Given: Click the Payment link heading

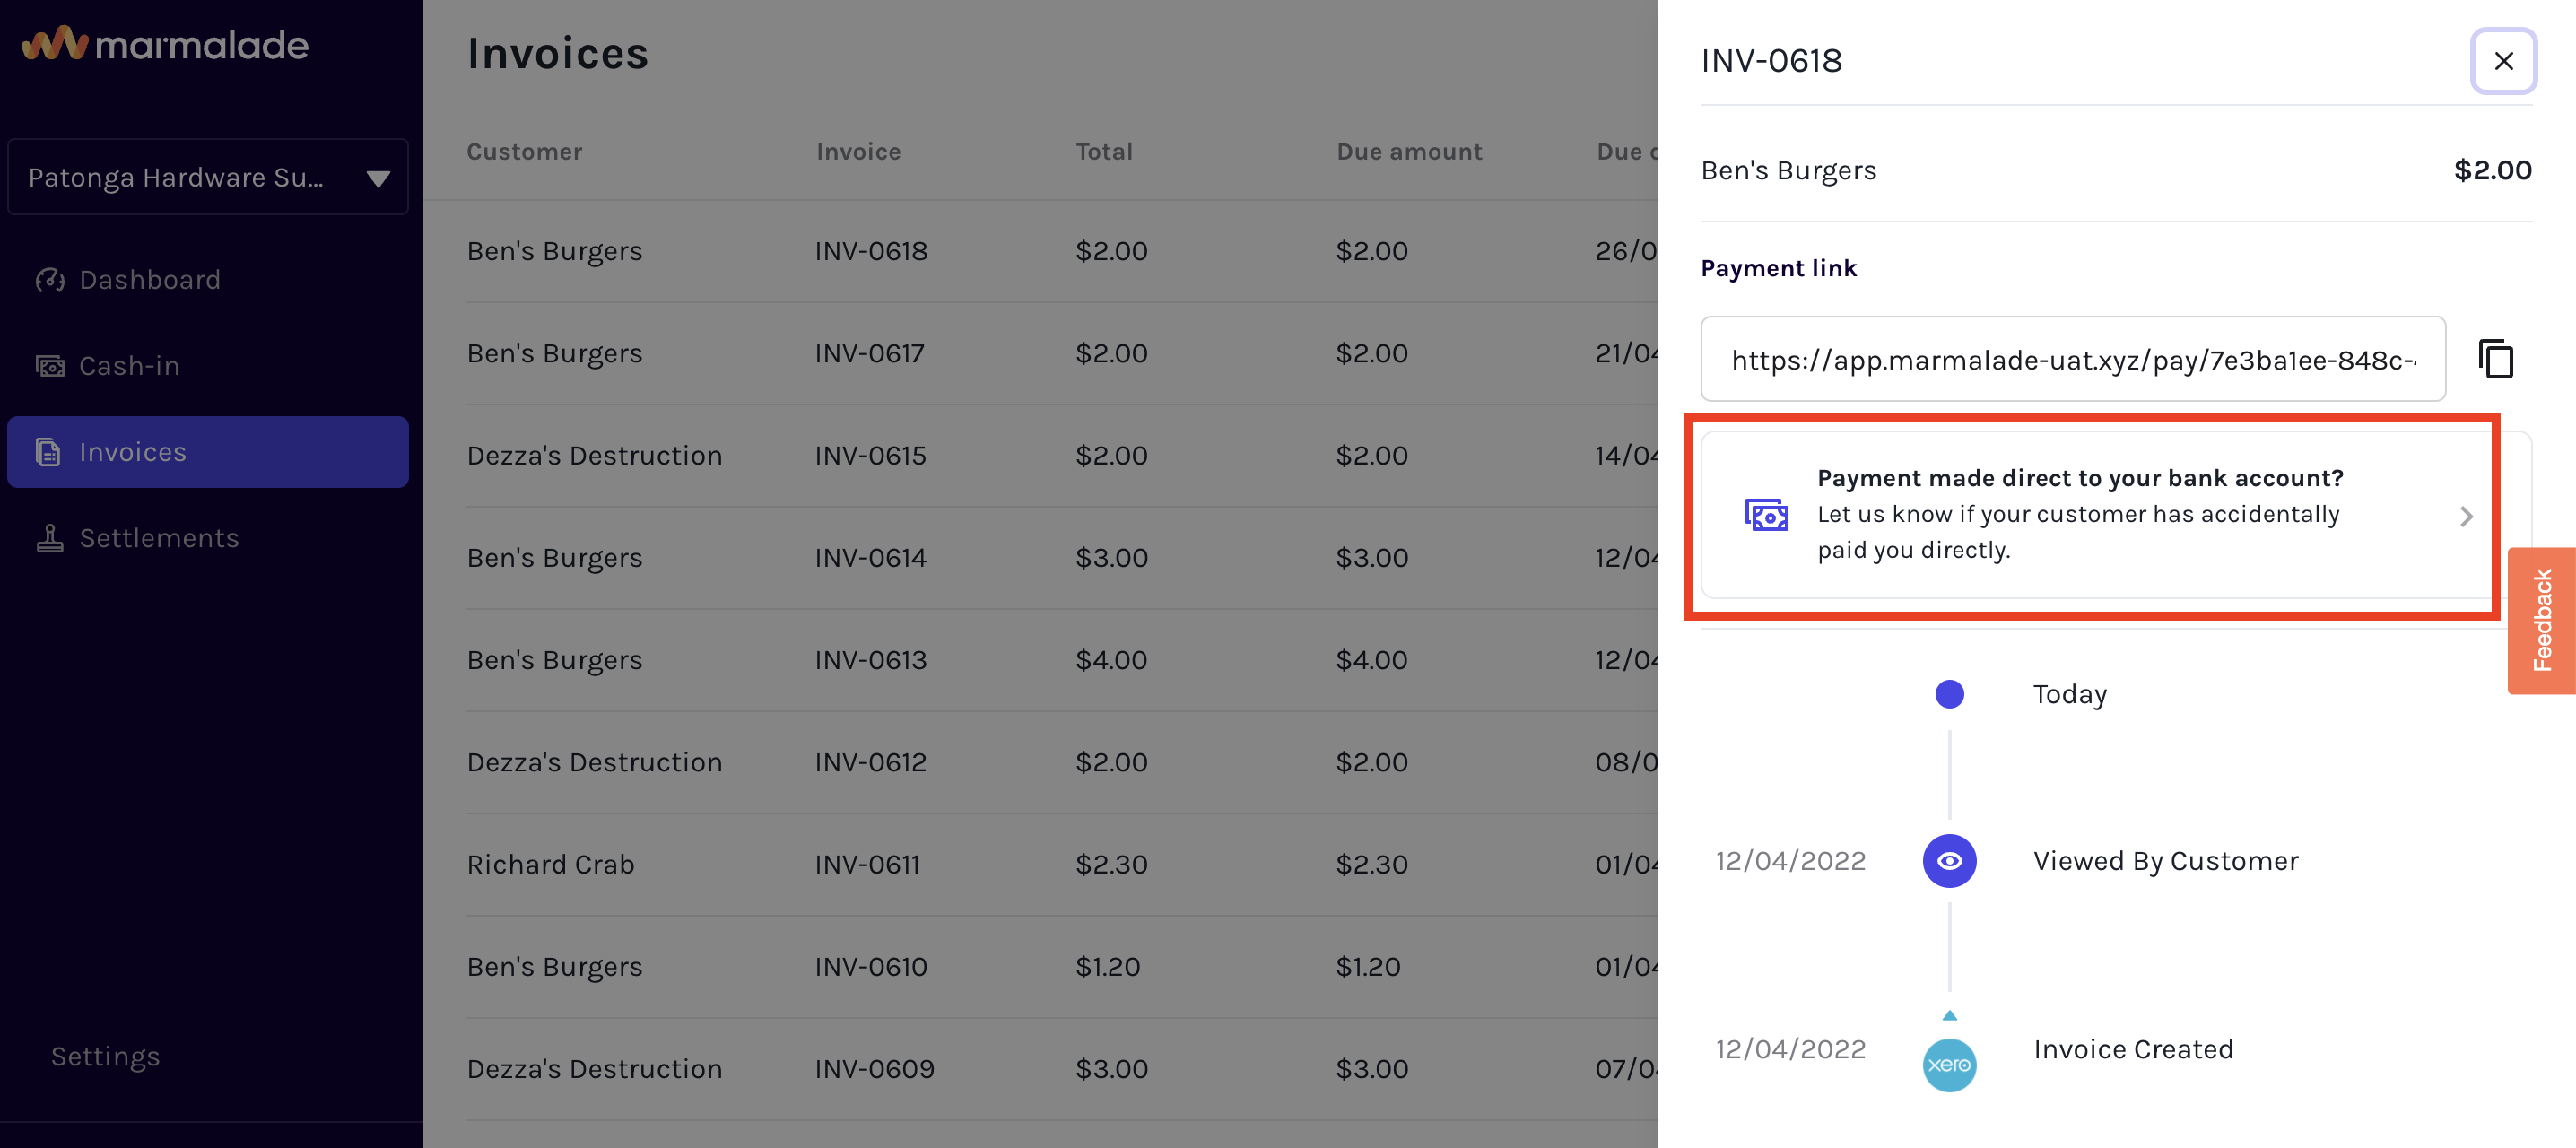Looking at the screenshot, I should pos(1778,267).
